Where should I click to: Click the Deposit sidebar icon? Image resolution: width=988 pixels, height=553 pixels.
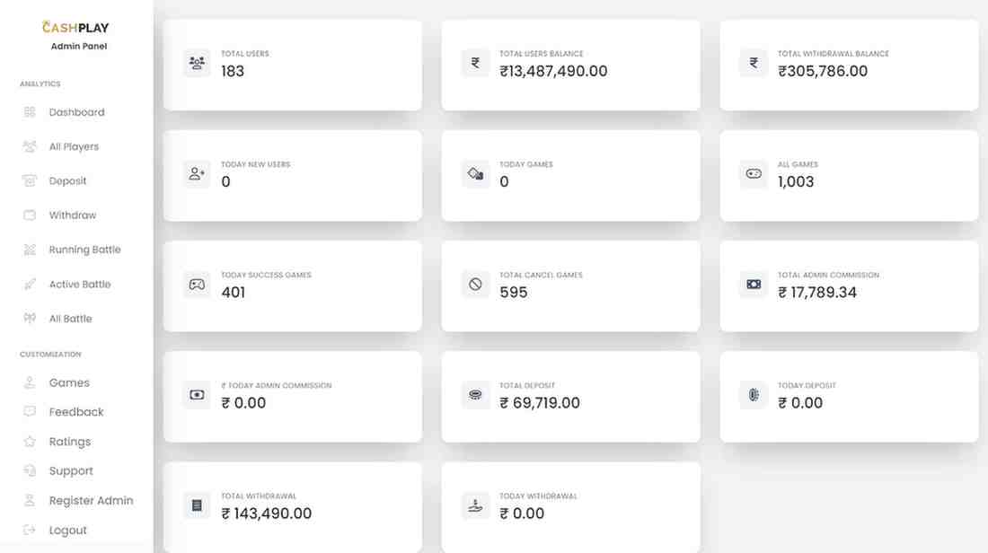[x=30, y=180]
